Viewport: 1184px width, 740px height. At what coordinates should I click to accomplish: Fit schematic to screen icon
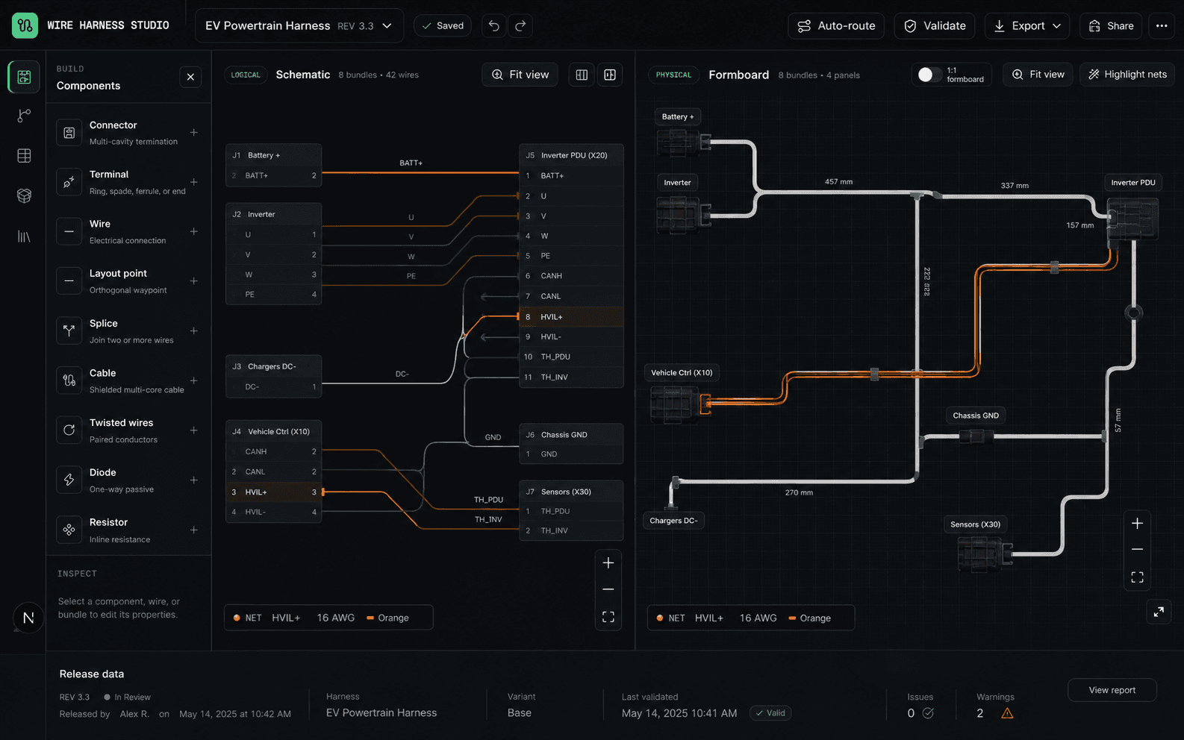click(608, 617)
